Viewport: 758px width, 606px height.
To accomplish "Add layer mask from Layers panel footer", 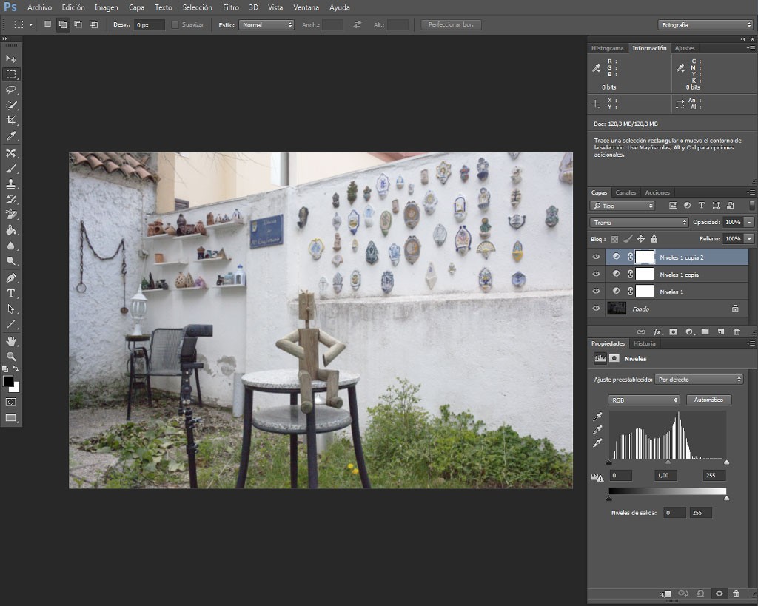I will tap(674, 331).
